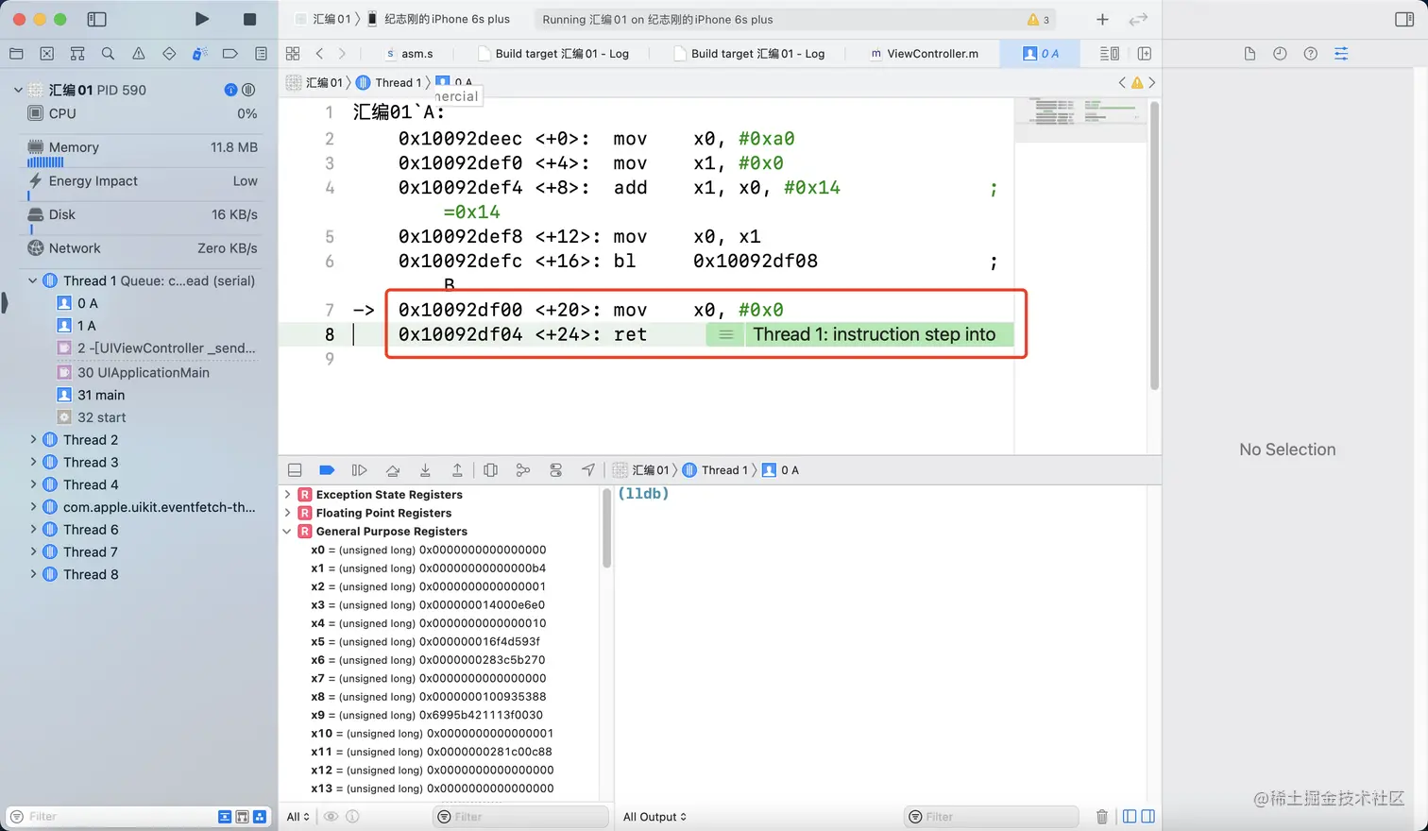The width and height of the screenshot is (1428, 831).
Task: Open the Project navigator folder icon
Action: tap(16, 54)
